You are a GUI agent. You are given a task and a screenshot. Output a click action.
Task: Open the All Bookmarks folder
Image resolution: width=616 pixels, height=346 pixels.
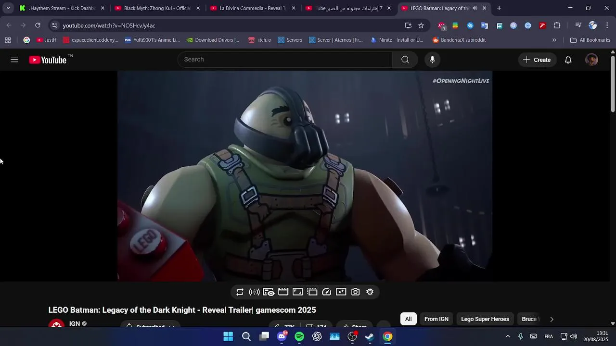590,40
